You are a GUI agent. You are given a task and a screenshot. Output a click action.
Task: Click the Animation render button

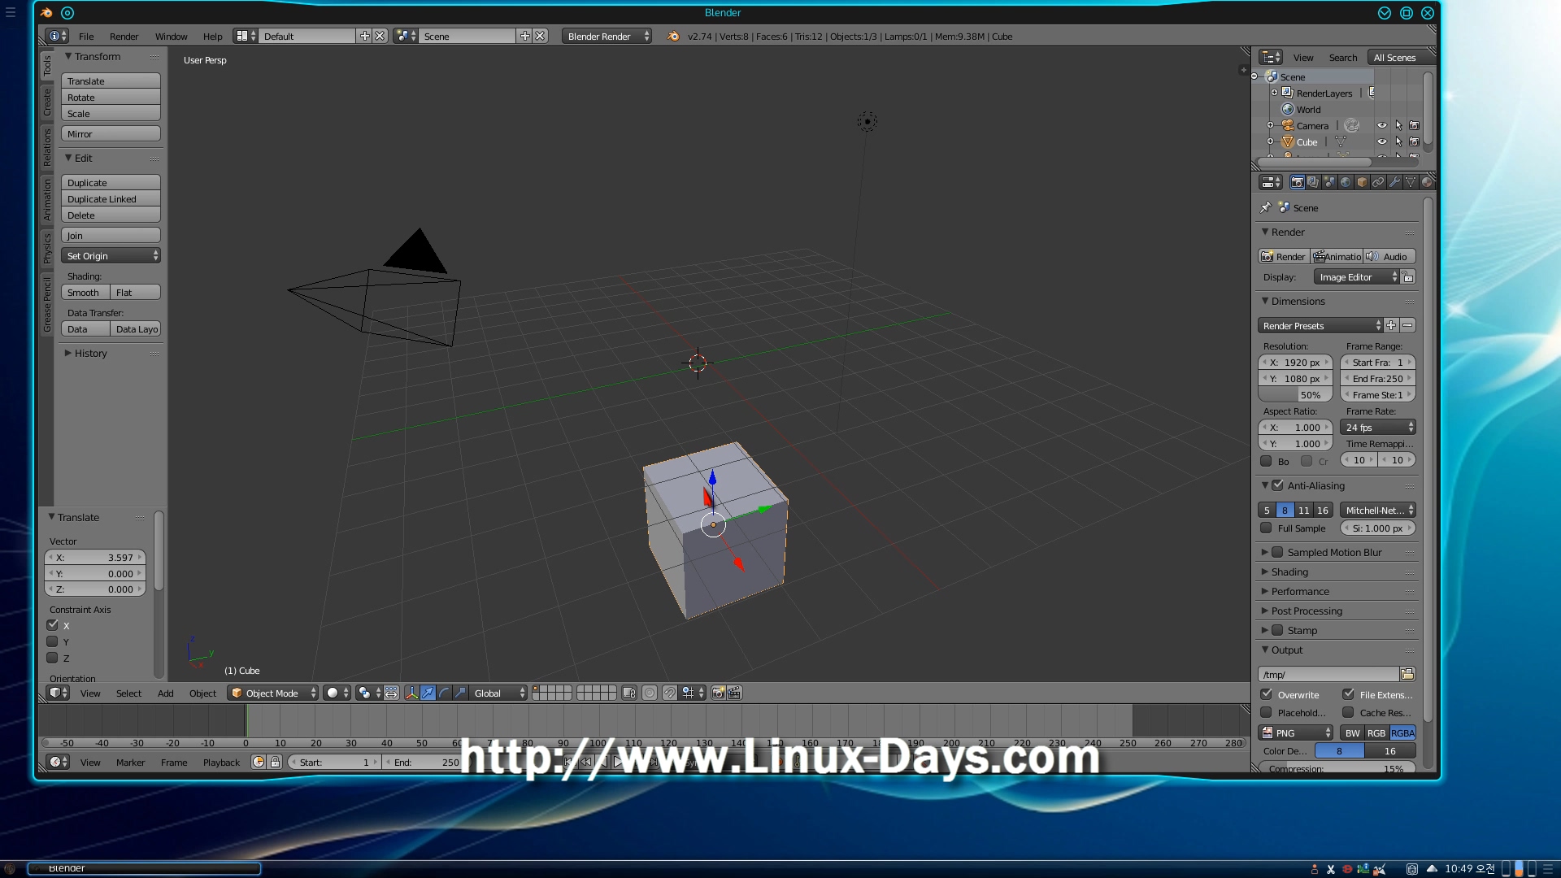1337,257
